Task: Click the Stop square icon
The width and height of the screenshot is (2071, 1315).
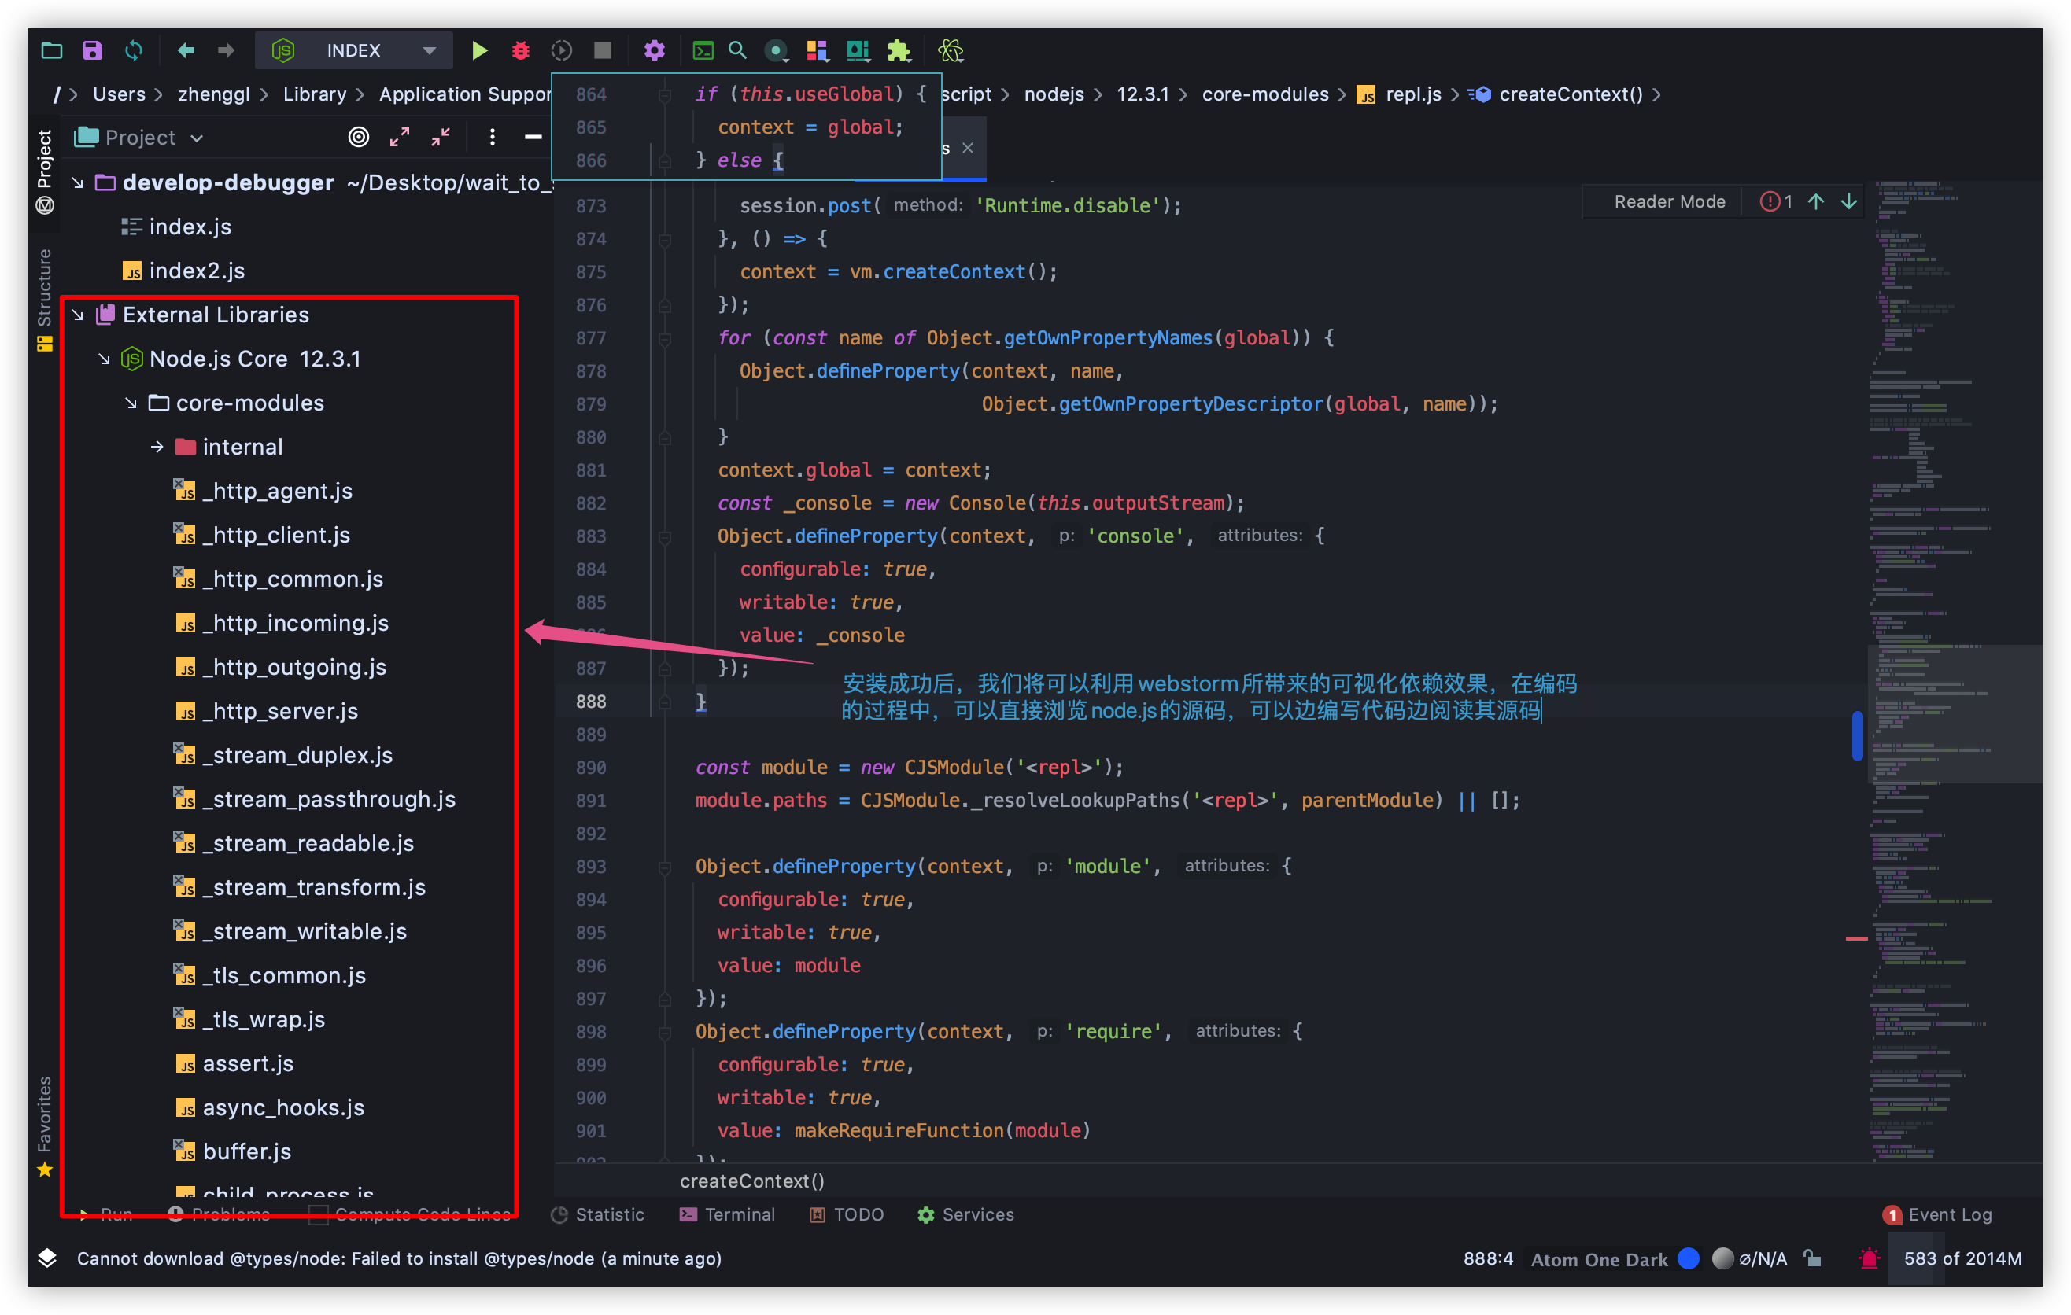Action: 603,50
